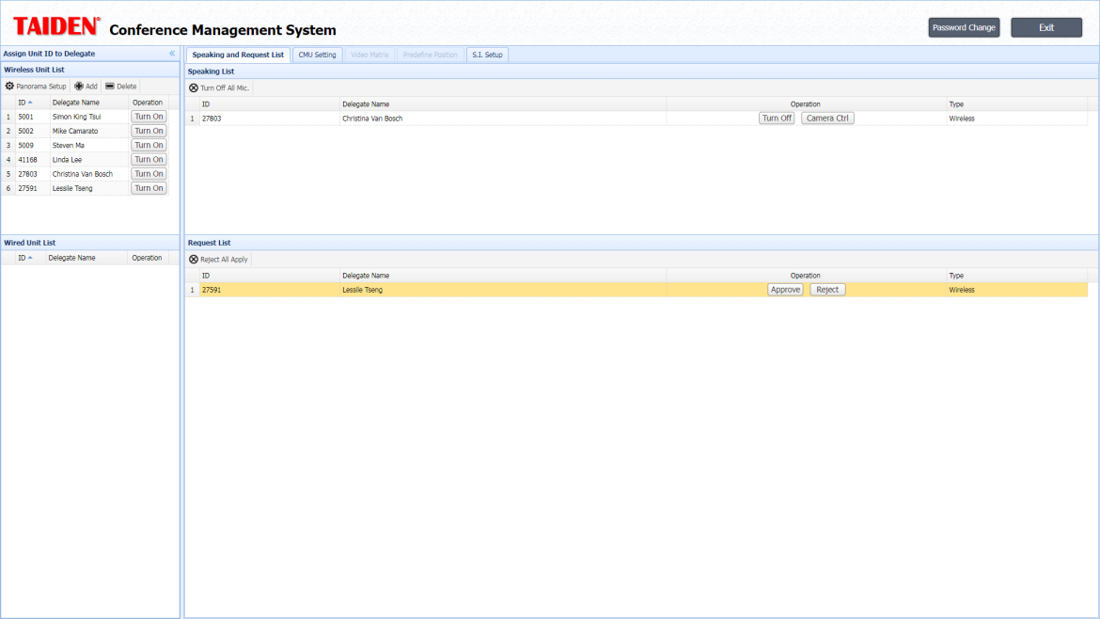Turn on Simon King Tsui's microphone
Screen dimensions: 1100x619
(149, 117)
